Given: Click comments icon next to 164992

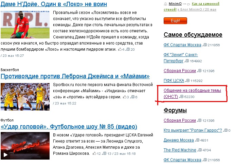Looking at the screenshot, I should pos(187,61).
